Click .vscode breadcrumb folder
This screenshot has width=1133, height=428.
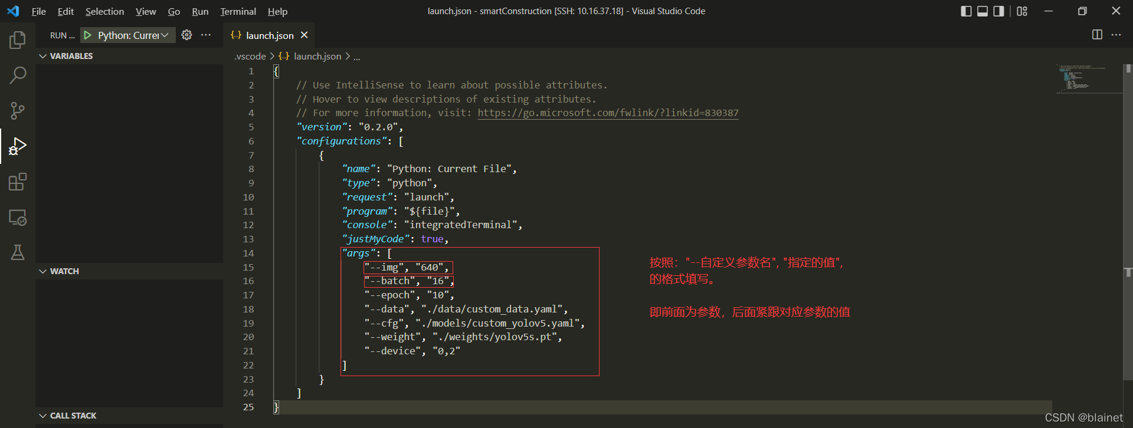point(250,57)
